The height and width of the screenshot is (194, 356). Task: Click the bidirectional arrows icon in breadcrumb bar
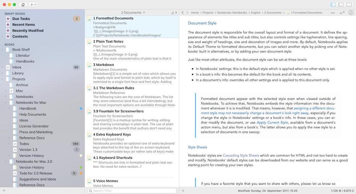click(x=342, y=13)
